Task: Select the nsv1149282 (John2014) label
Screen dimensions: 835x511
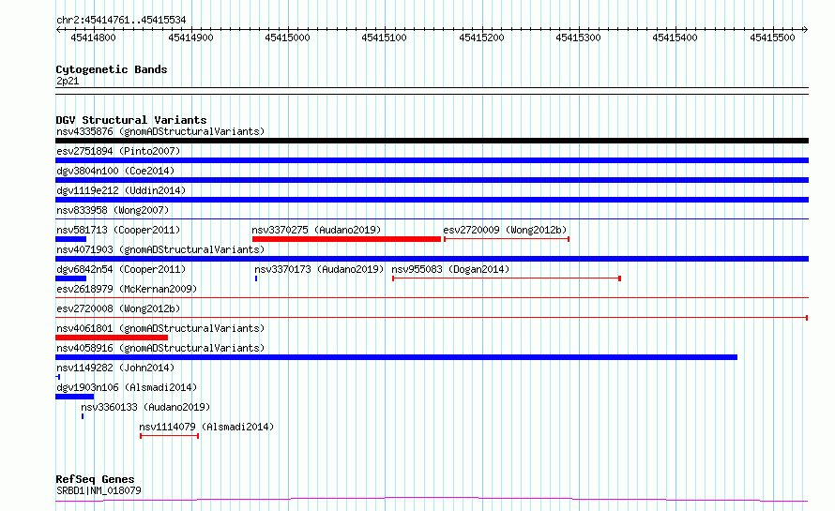Action: point(115,368)
